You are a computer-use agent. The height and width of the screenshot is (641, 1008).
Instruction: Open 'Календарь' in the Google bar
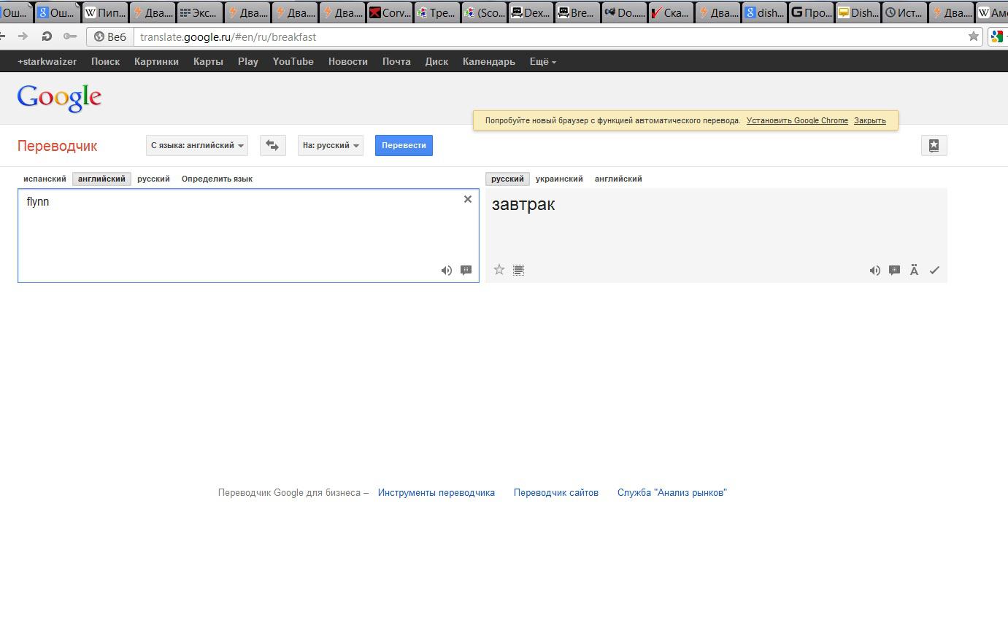(489, 61)
